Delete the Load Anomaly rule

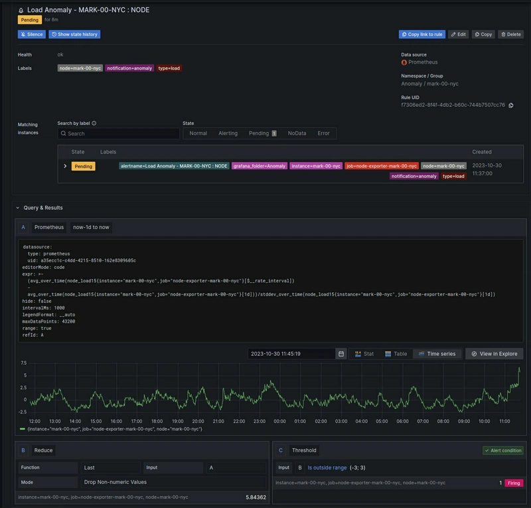tap(510, 34)
